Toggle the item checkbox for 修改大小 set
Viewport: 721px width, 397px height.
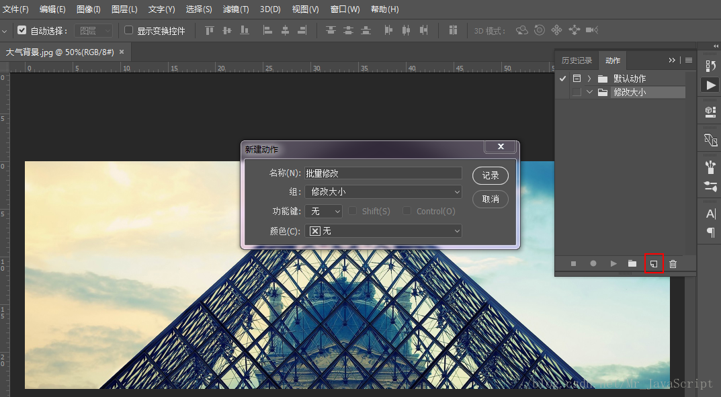(577, 92)
